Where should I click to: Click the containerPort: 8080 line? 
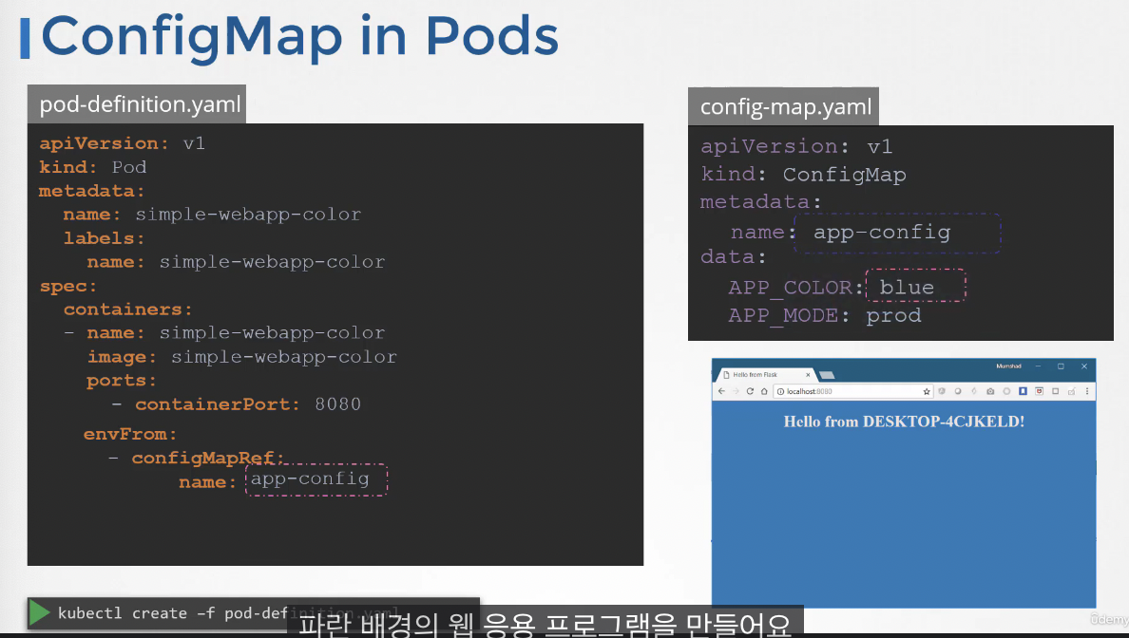click(237, 404)
